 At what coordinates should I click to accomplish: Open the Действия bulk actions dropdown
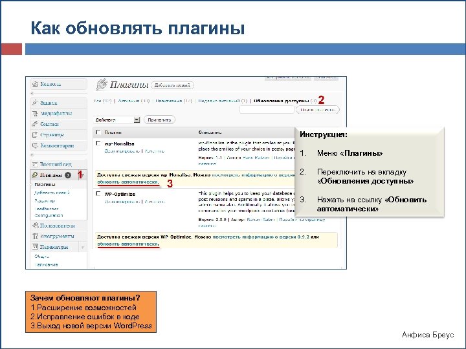coord(116,120)
